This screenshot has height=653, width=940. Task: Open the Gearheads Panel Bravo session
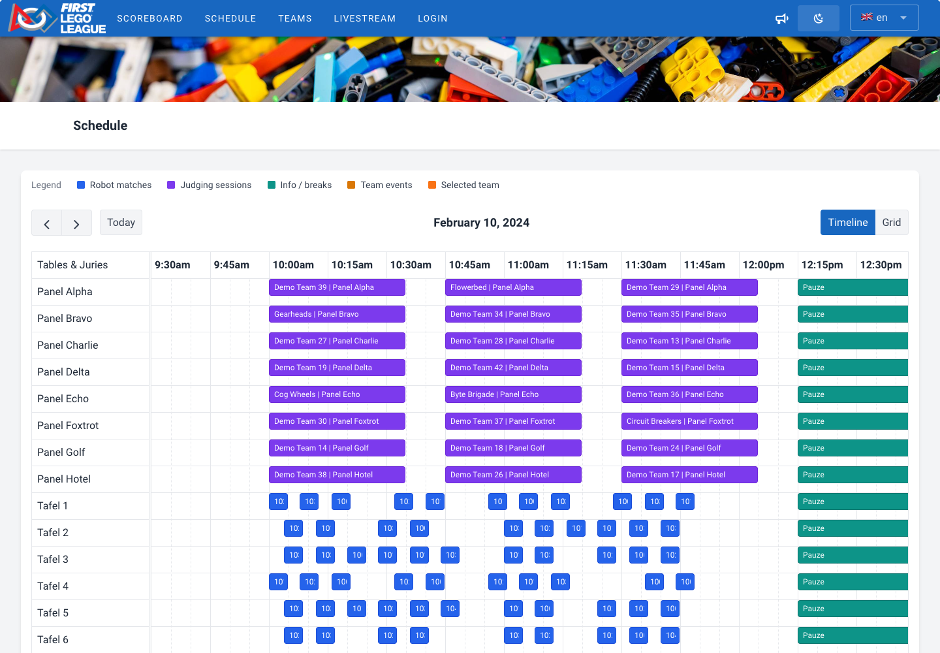coord(337,314)
